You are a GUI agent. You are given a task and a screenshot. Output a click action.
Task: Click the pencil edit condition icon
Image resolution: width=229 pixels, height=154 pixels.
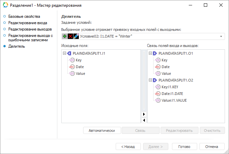(x=76, y=36)
